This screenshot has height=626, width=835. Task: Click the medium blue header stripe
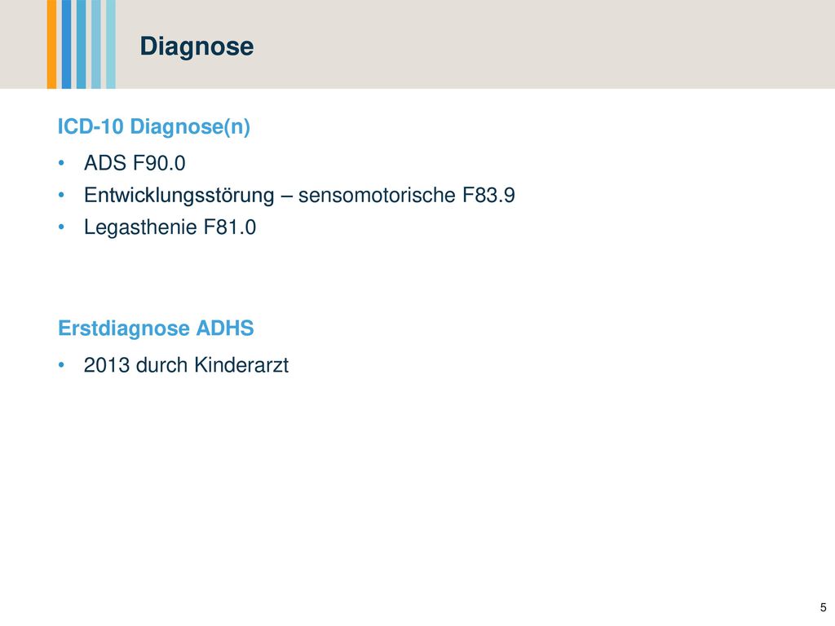pos(81,44)
